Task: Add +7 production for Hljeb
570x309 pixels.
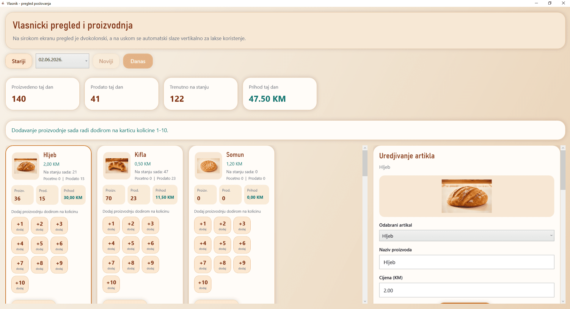Action: [x=20, y=265]
